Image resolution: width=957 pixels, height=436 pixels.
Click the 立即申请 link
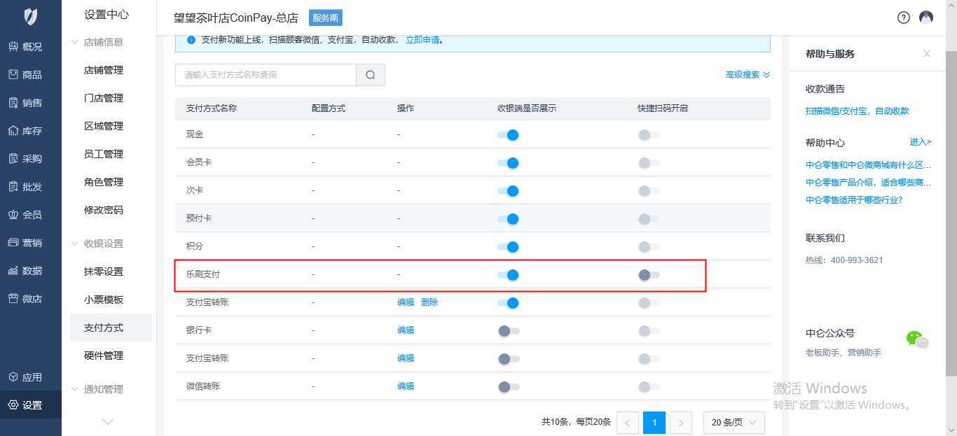coord(422,40)
